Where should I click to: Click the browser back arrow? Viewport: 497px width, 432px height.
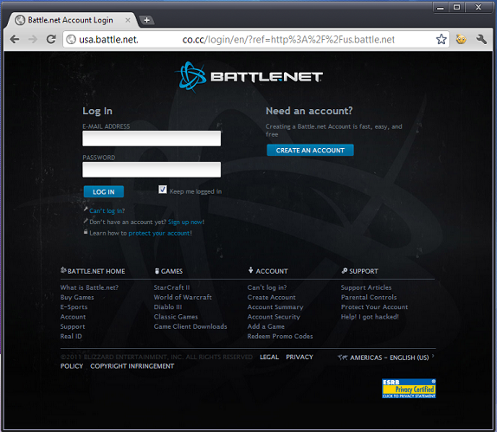(x=15, y=39)
